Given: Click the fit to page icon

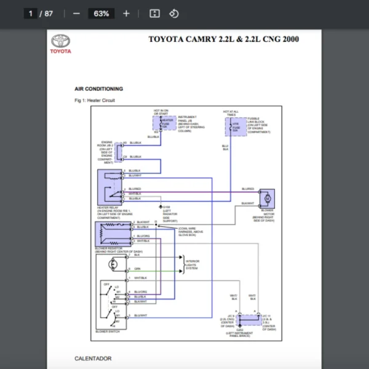Looking at the screenshot, I should point(155,14).
